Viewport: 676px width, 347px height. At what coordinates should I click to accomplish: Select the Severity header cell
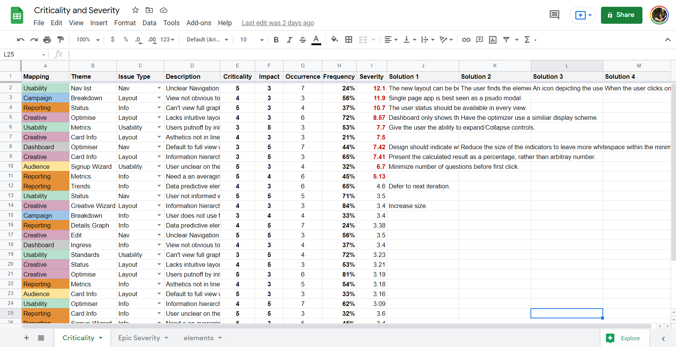[372, 76]
